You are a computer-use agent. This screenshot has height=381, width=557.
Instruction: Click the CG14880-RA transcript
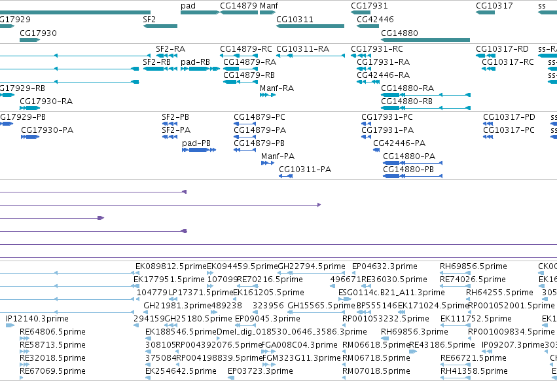[x=426, y=95]
